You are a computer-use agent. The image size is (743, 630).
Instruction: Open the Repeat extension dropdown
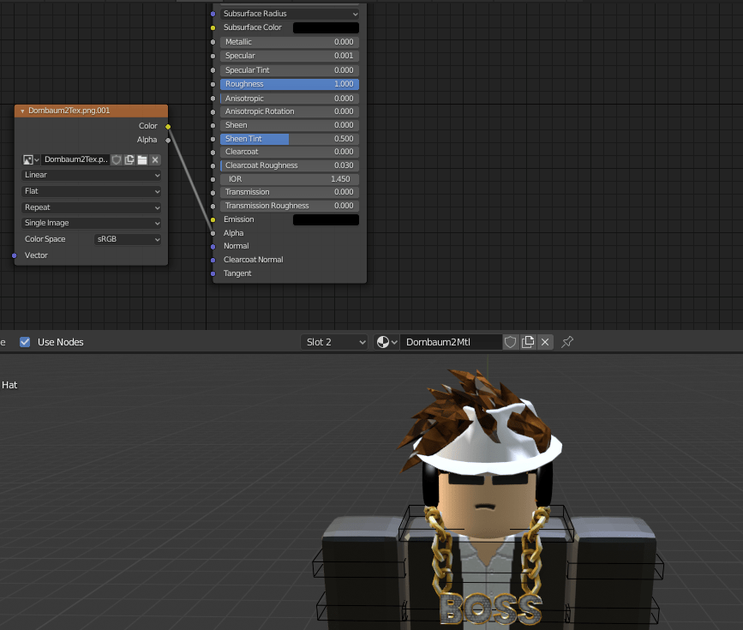(91, 207)
